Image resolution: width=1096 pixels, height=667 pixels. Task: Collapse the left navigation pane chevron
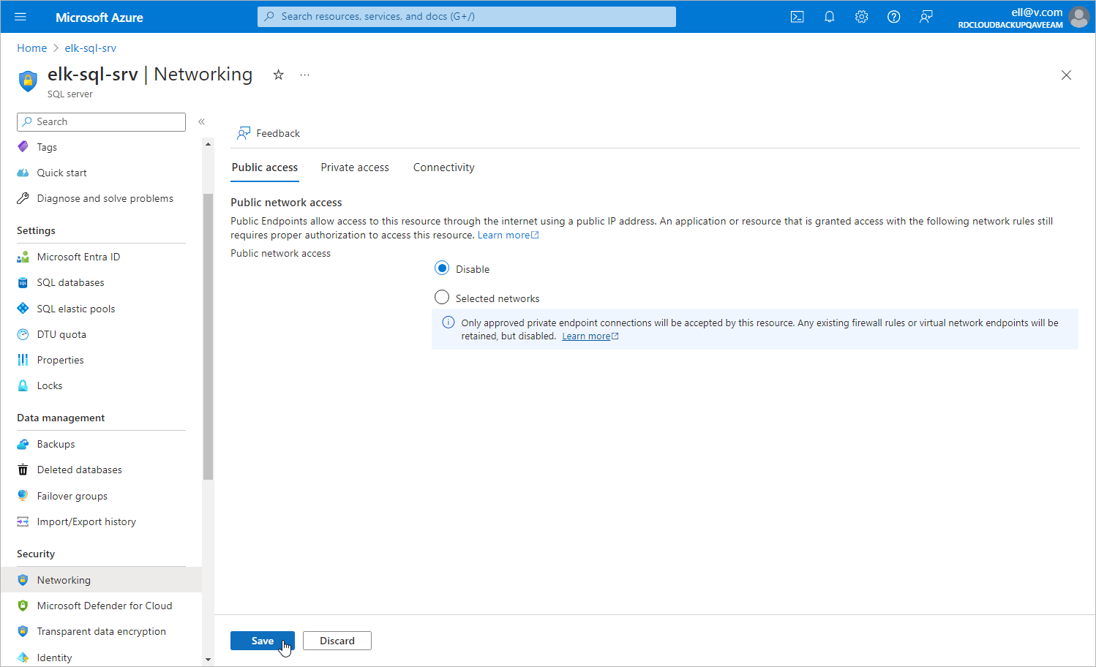coord(201,121)
